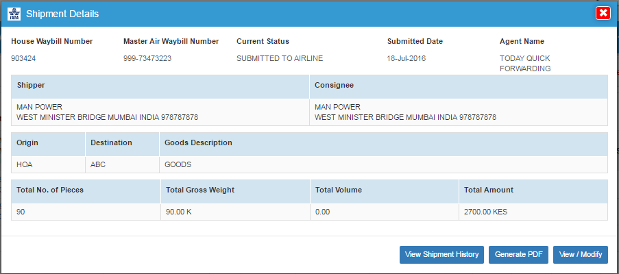Click the IATA logo icon
Screen dimensions: 619x274
pos(14,14)
